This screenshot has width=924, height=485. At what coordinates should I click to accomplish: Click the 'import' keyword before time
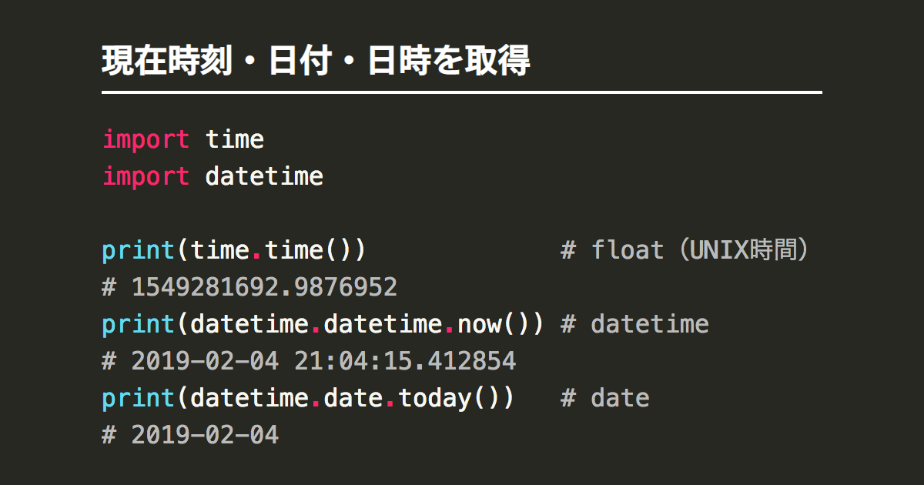pyautogui.click(x=146, y=139)
